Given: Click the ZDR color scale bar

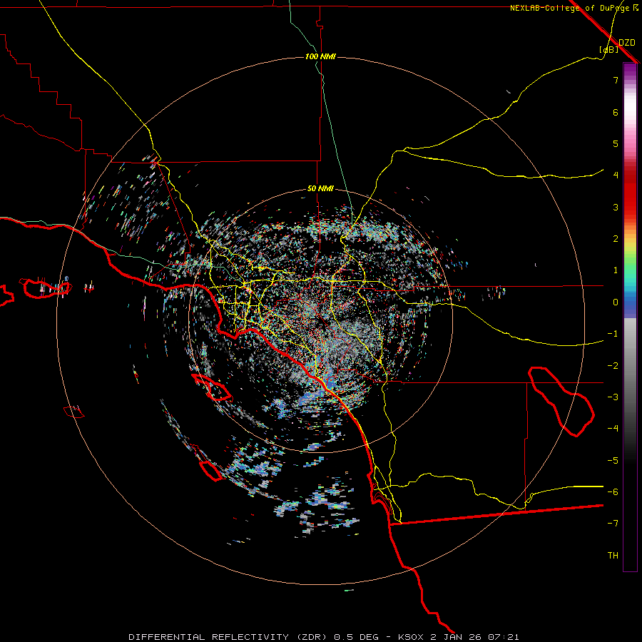Looking at the screenshot, I should [x=630, y=317].
